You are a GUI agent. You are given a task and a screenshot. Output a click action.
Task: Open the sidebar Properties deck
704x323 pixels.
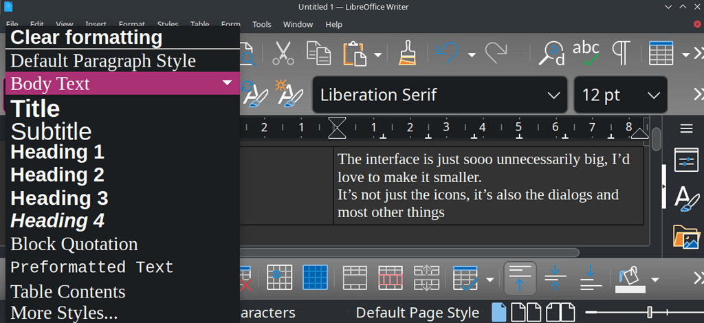[x=687, y=161]
